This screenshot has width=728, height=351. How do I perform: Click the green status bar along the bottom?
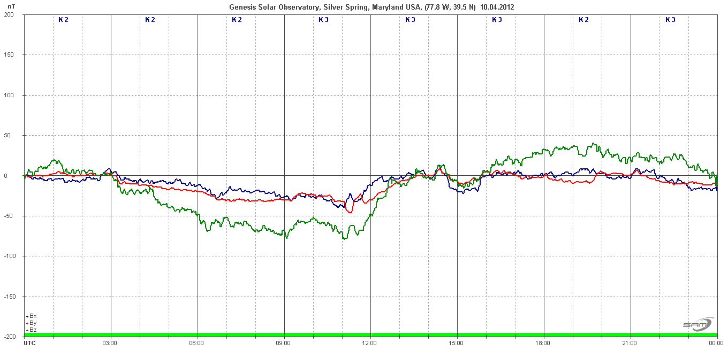pos(370,335)
